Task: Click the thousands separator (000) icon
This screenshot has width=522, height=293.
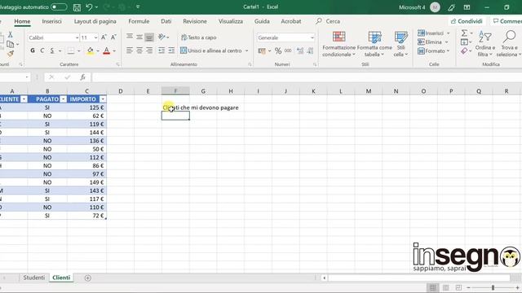Action: (288, 50)
